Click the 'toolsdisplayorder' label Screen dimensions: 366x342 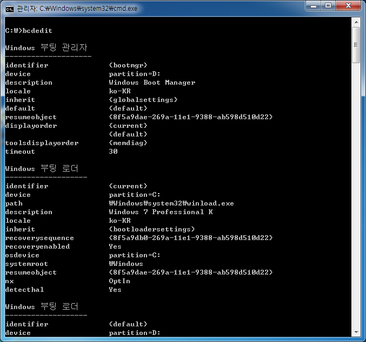point(42,143)
